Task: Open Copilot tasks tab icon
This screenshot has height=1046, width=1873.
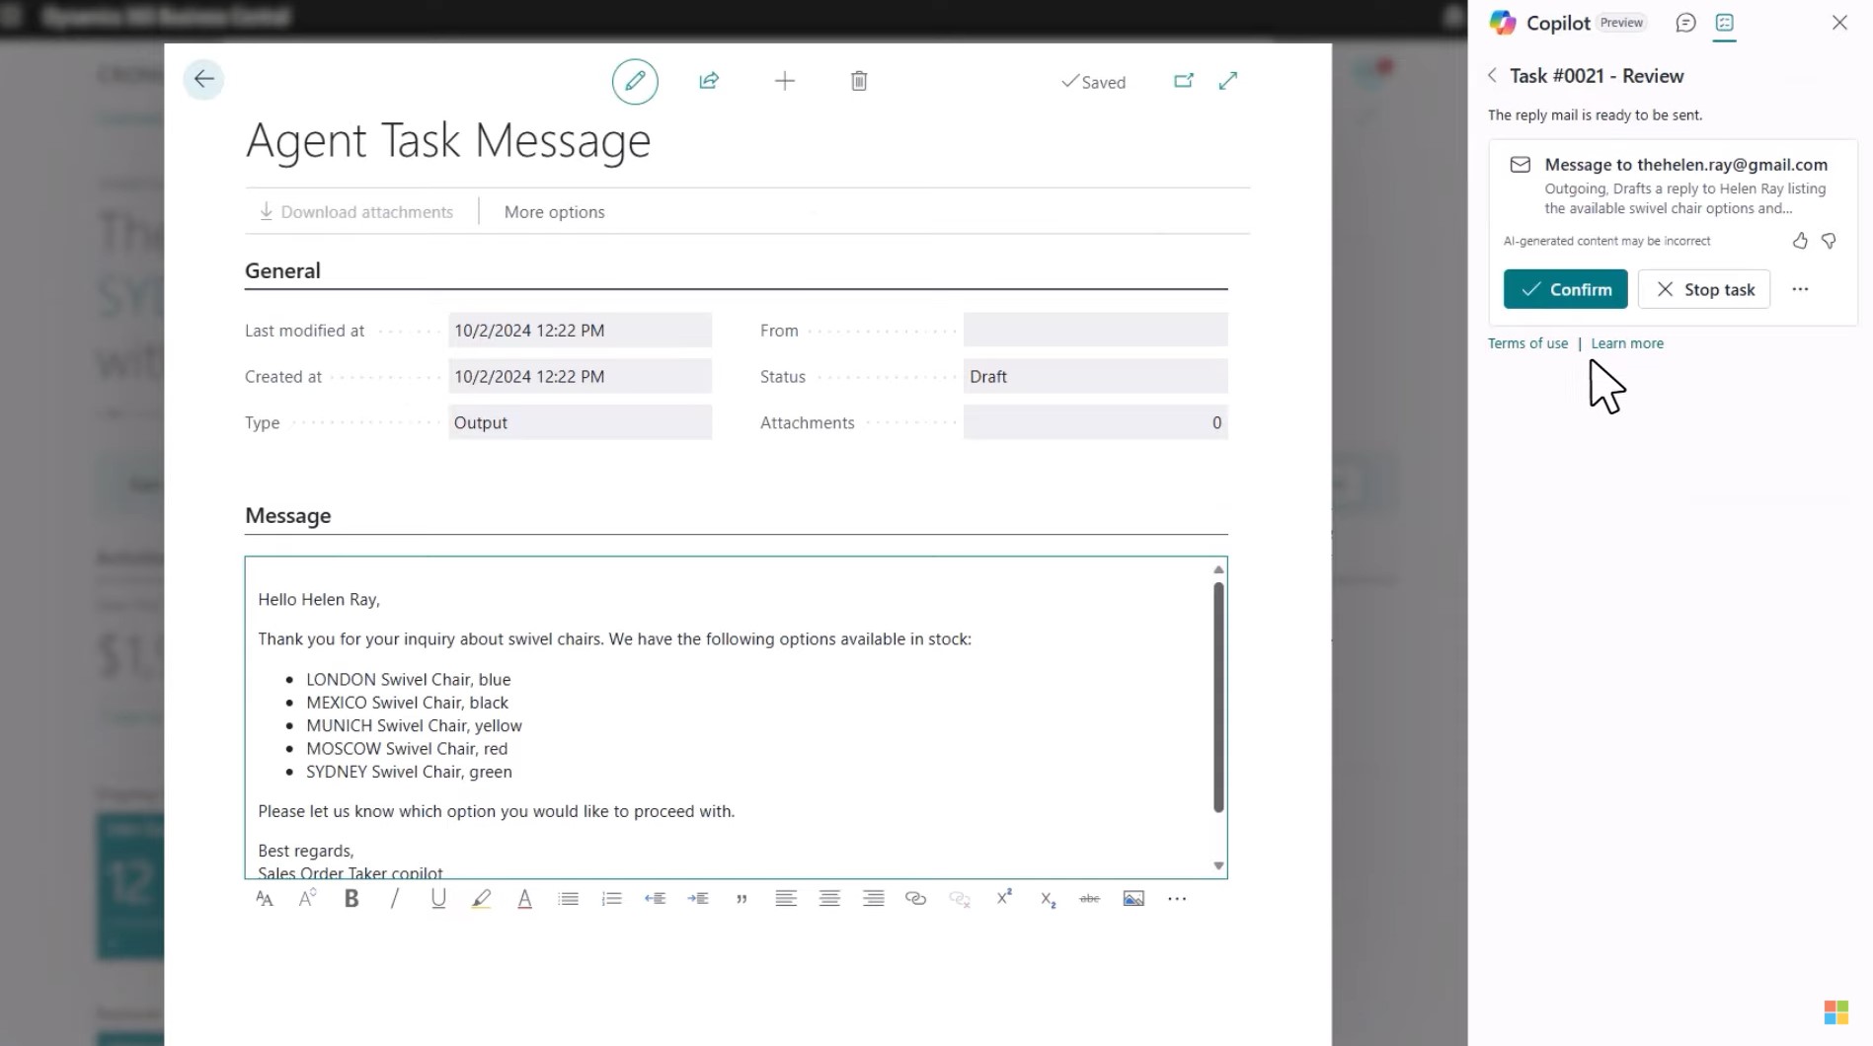Action: click(x=1725, y=23)
